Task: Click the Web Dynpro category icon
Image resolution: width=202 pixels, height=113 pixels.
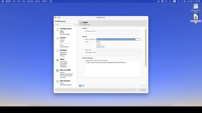Action: point(57,82)
